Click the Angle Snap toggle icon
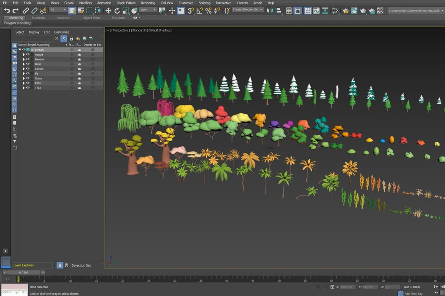This screenshot has height=296, width=445. point(200,11)
